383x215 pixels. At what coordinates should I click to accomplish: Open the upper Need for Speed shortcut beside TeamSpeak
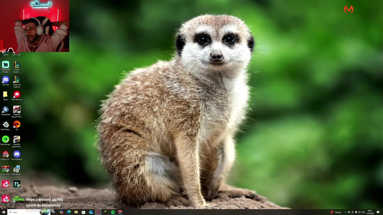pos(17,112)
